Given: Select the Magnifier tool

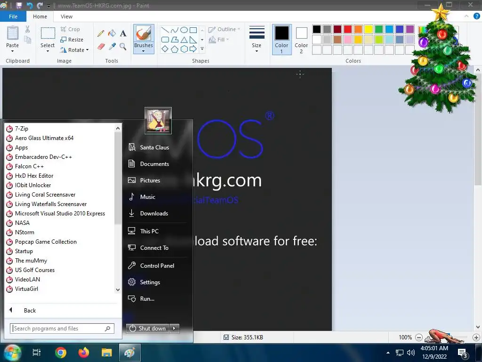Looking at the screenshot, I should click(123, 47).
